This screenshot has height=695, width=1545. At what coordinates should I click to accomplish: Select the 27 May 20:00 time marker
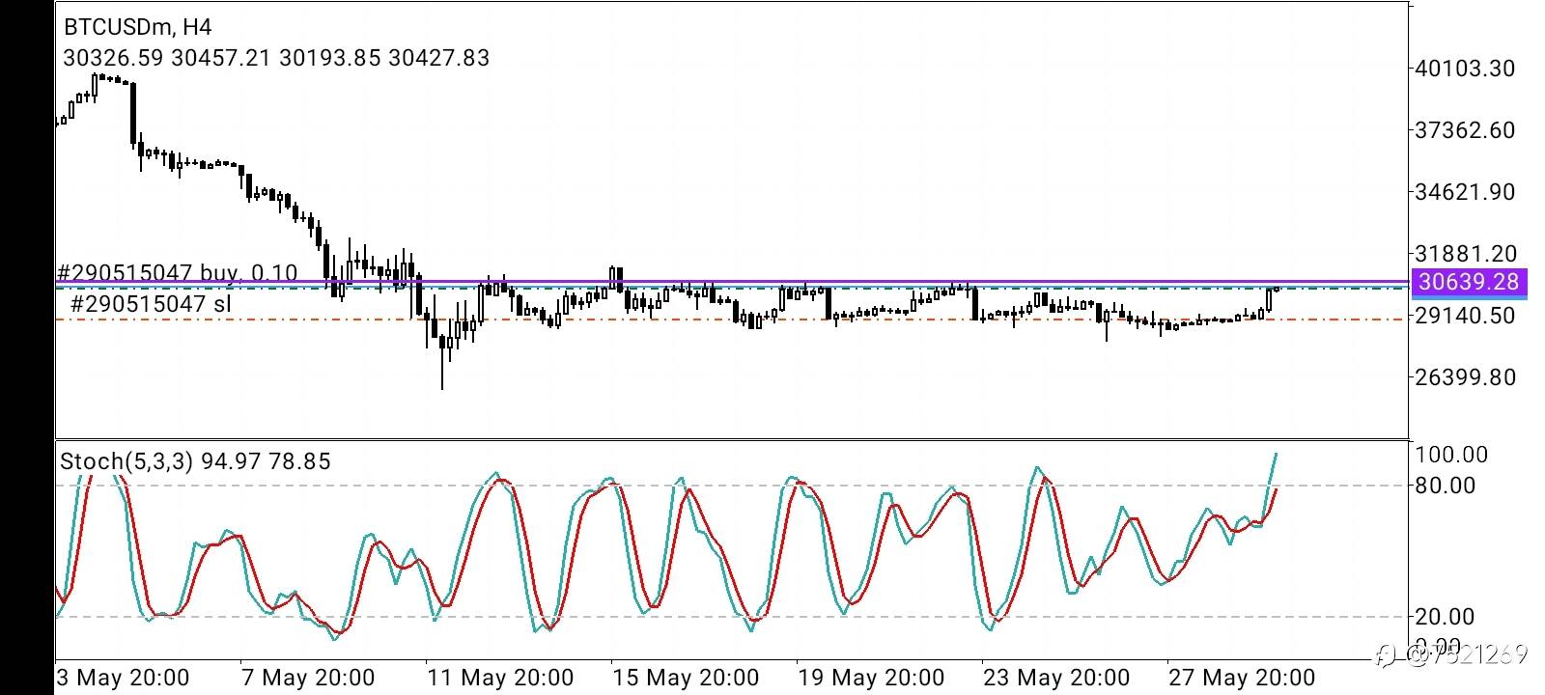coord(1242,678)
